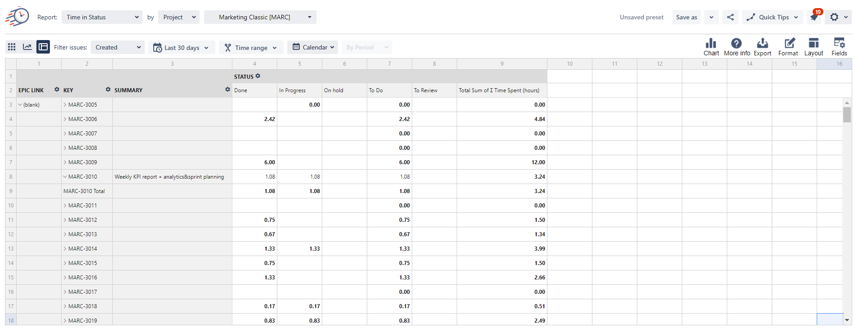Click the vertical scrollbar thumb

point(847,114)
